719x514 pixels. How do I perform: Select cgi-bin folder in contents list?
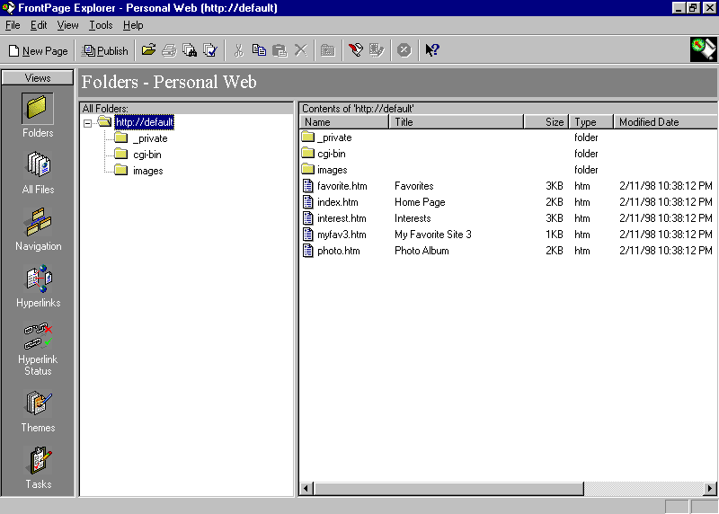point(331,154)
